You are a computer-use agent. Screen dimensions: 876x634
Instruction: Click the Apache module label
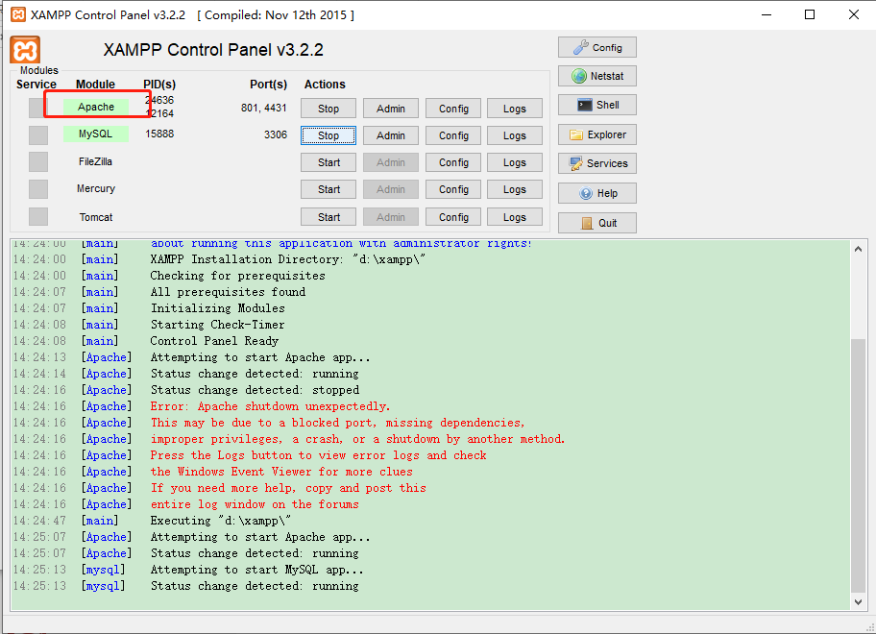95,107
